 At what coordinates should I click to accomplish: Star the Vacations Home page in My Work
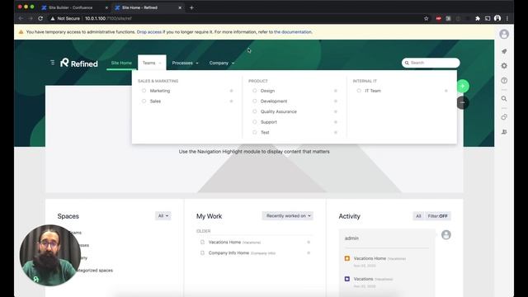(309, 242)
